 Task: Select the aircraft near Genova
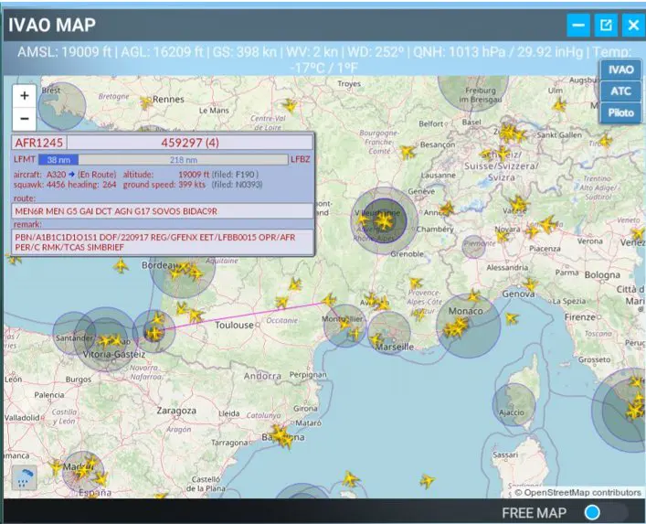point(530,284)
